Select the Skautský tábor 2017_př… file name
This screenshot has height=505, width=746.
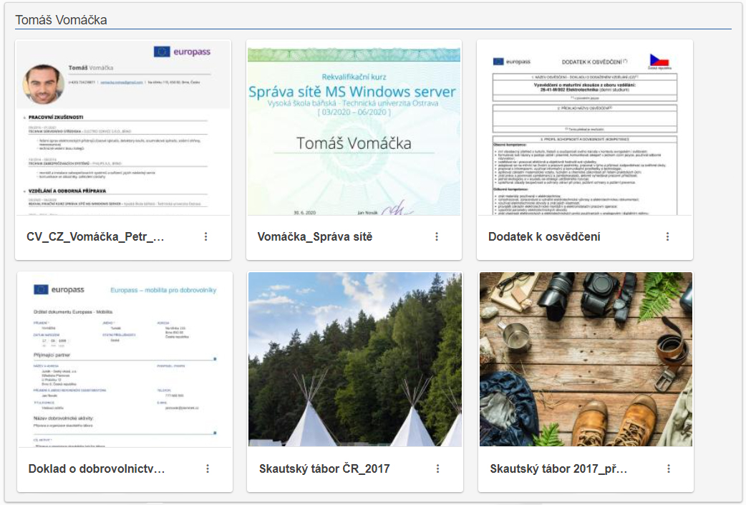coord(558,469)
